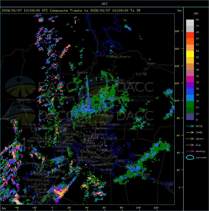Pick the red 60-65 dBZ swatch
The height and width of the screenshot is (211, 209).
190,35
